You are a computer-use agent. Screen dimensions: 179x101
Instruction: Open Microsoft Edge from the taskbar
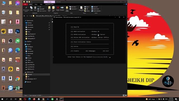tap(30, 99)
